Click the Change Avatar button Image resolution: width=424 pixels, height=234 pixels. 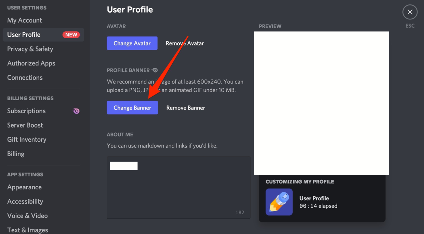click(x=132, y=43)
